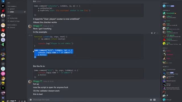
Task: Click 'this is bad' message text
Action: pos(38,94)
